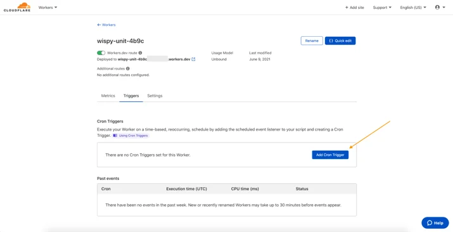Open the Workers dropdown in header

(48, 8)
